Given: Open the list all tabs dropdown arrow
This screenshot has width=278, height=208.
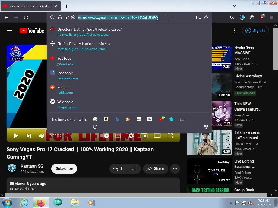Looking at the screenshot, I should (x=234, y=6).
